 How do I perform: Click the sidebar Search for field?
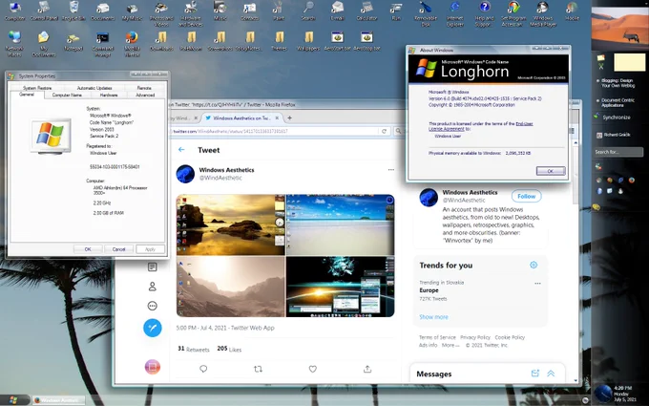point(618,152)
